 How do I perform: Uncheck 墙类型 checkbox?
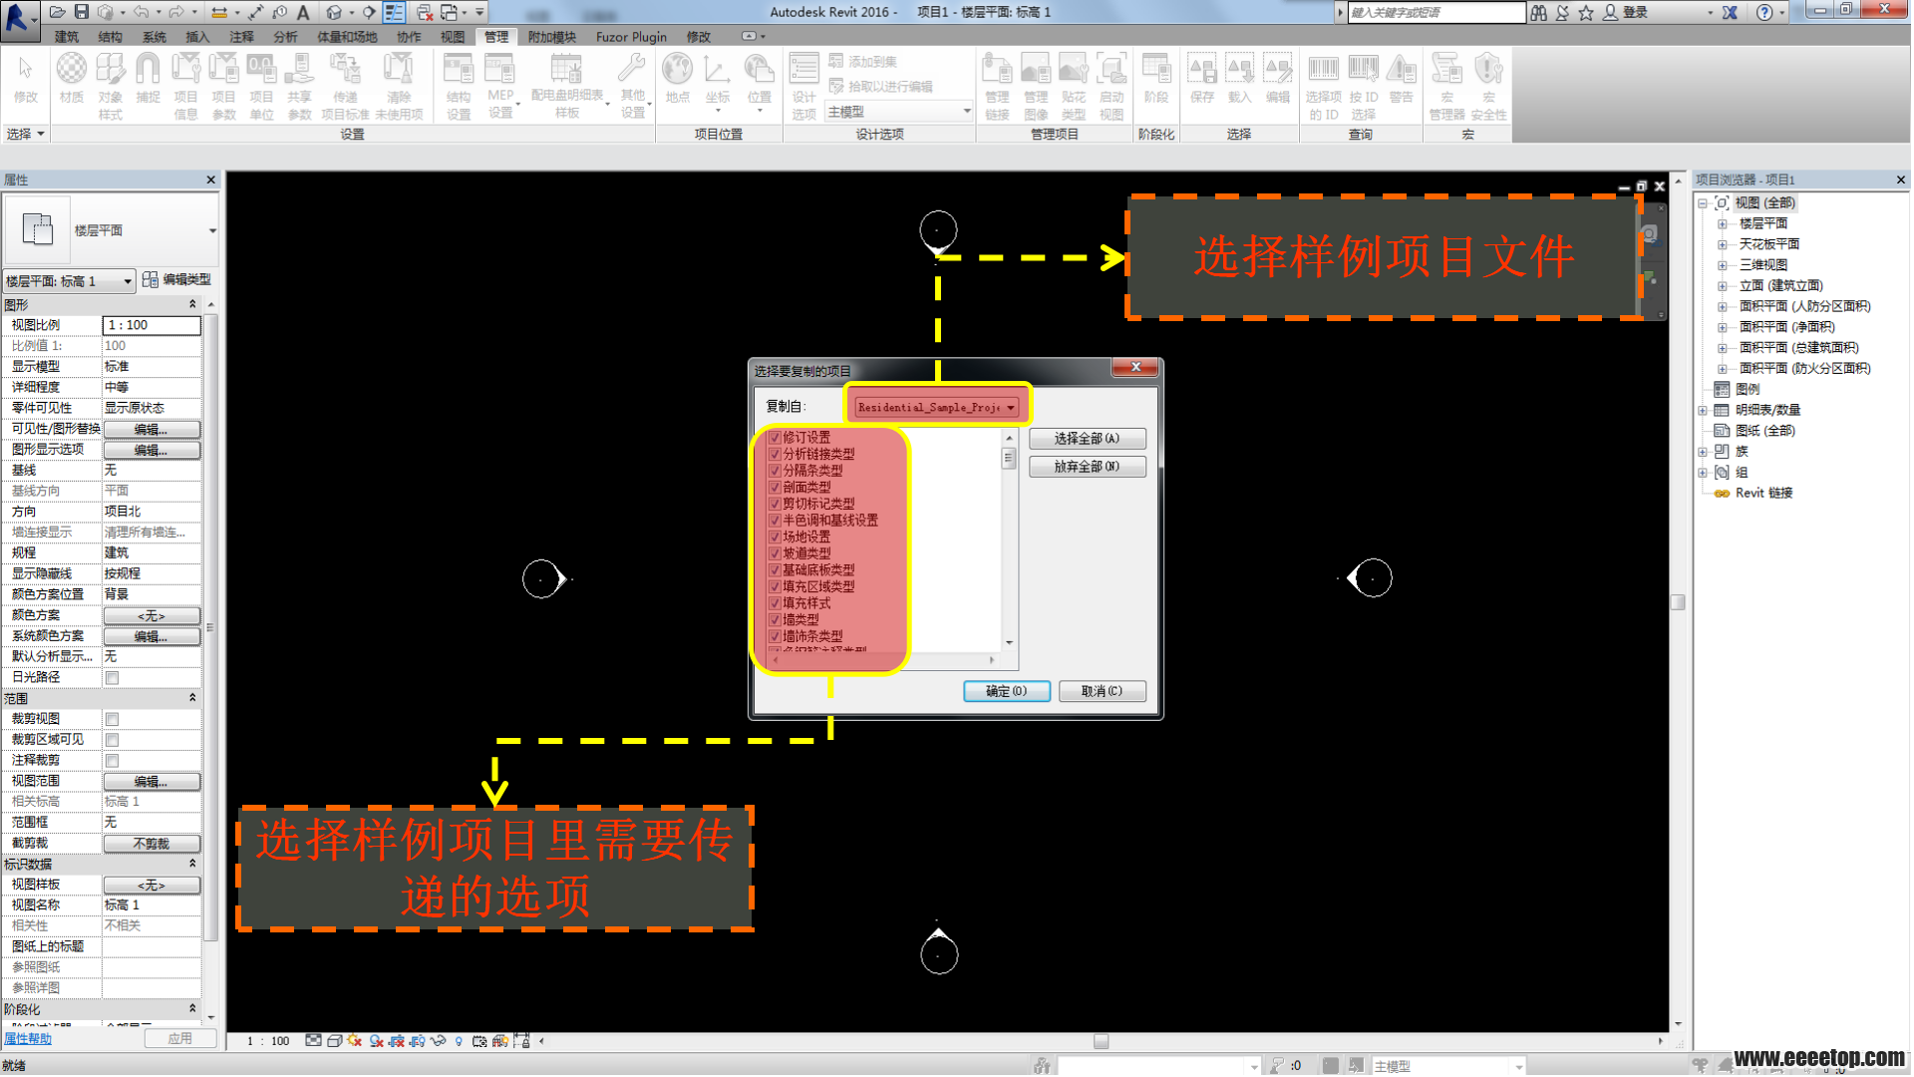775,619
